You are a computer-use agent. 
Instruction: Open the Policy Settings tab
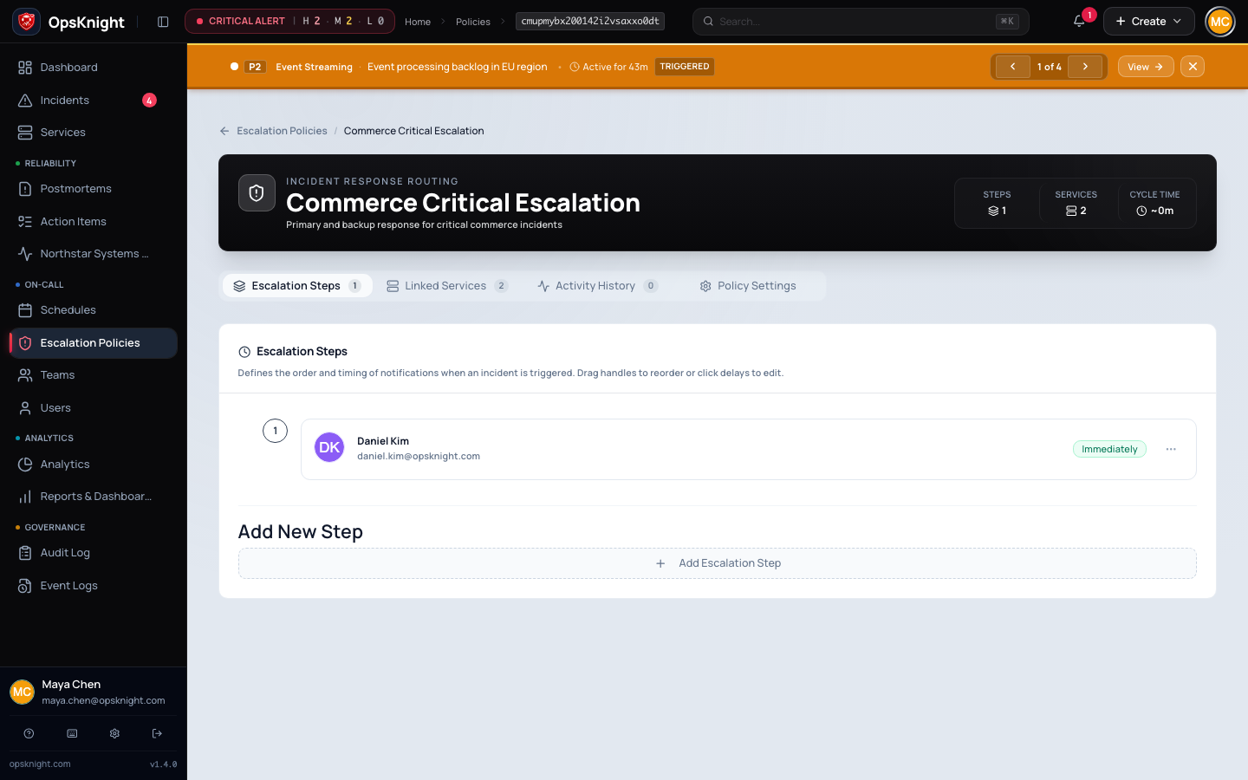pyautogui.click(x=747, y=286)
